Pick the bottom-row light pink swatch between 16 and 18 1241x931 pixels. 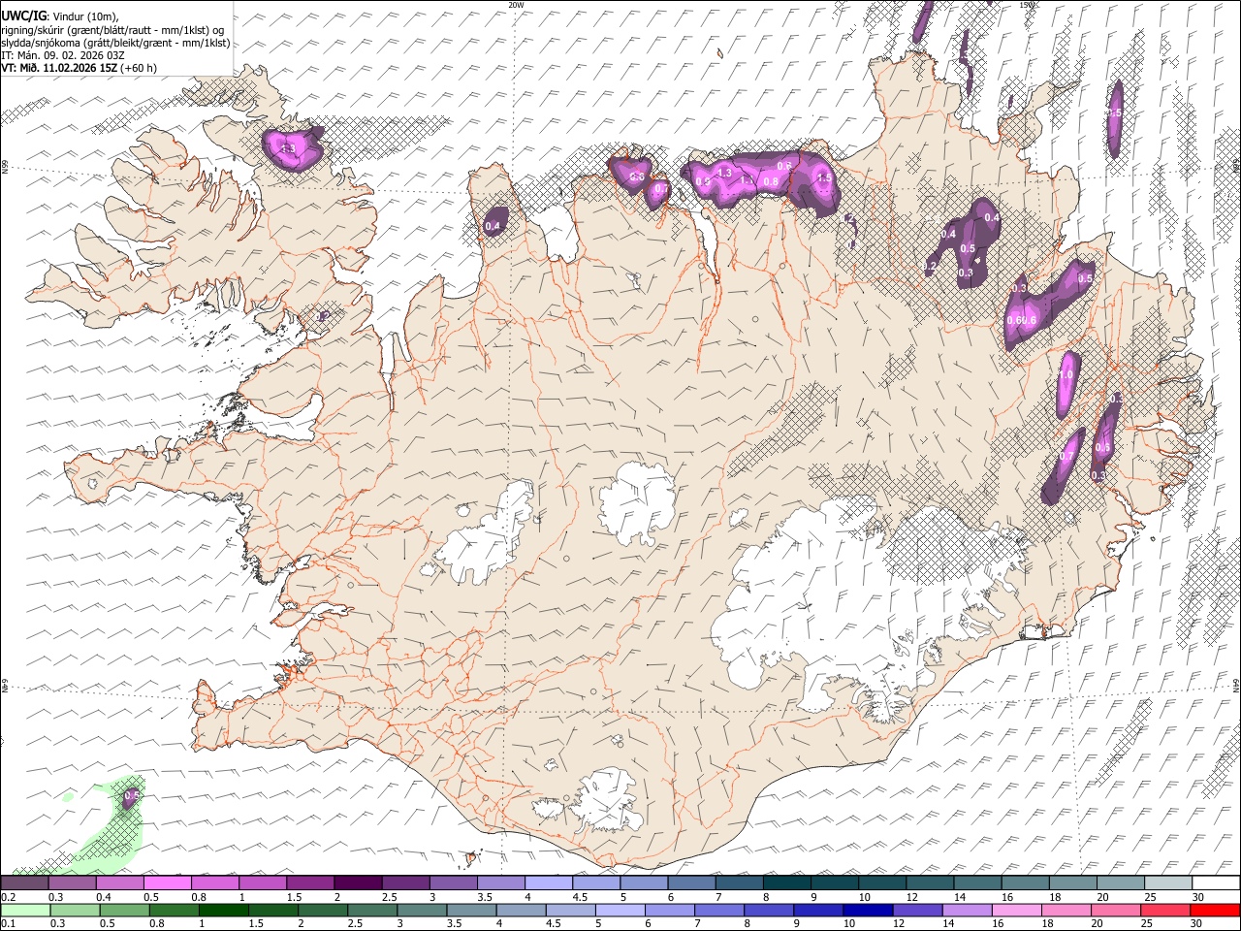point(1017,910)
